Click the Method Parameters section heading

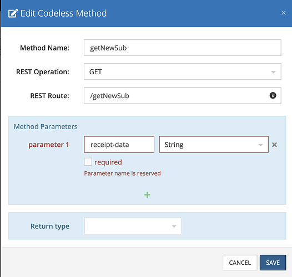[x=46, y=127]
